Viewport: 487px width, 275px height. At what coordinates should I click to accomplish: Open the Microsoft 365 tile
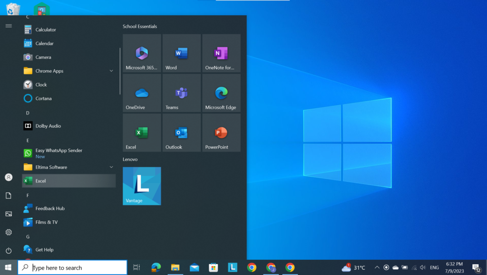pyautogui.click(x=142, y=53)
